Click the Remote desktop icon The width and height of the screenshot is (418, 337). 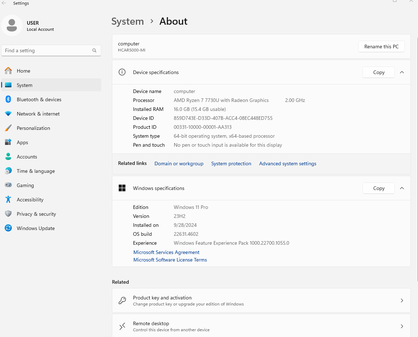point(122,326)
